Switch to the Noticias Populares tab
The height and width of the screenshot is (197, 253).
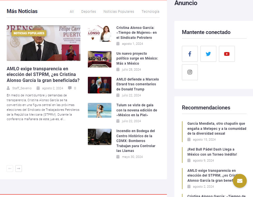[119, 12]
